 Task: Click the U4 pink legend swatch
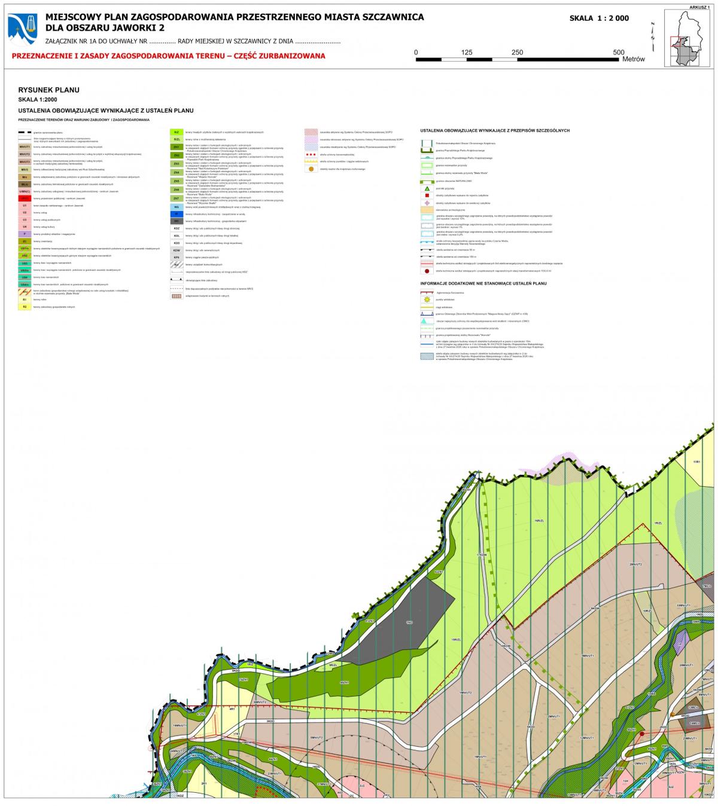[x=25, y=227]
